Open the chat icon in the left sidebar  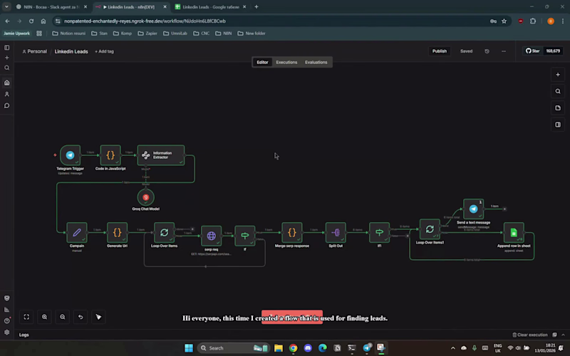(7, 105)
